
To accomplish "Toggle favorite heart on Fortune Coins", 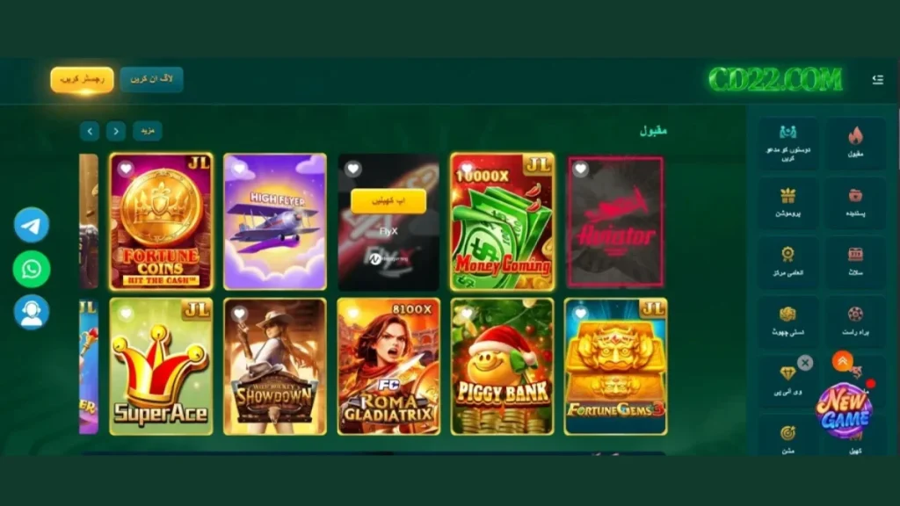I will 126,168.
